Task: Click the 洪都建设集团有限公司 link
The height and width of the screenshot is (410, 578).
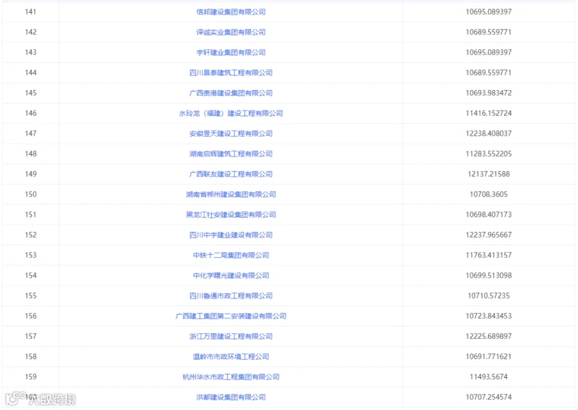Action: (x=231, y=397)
